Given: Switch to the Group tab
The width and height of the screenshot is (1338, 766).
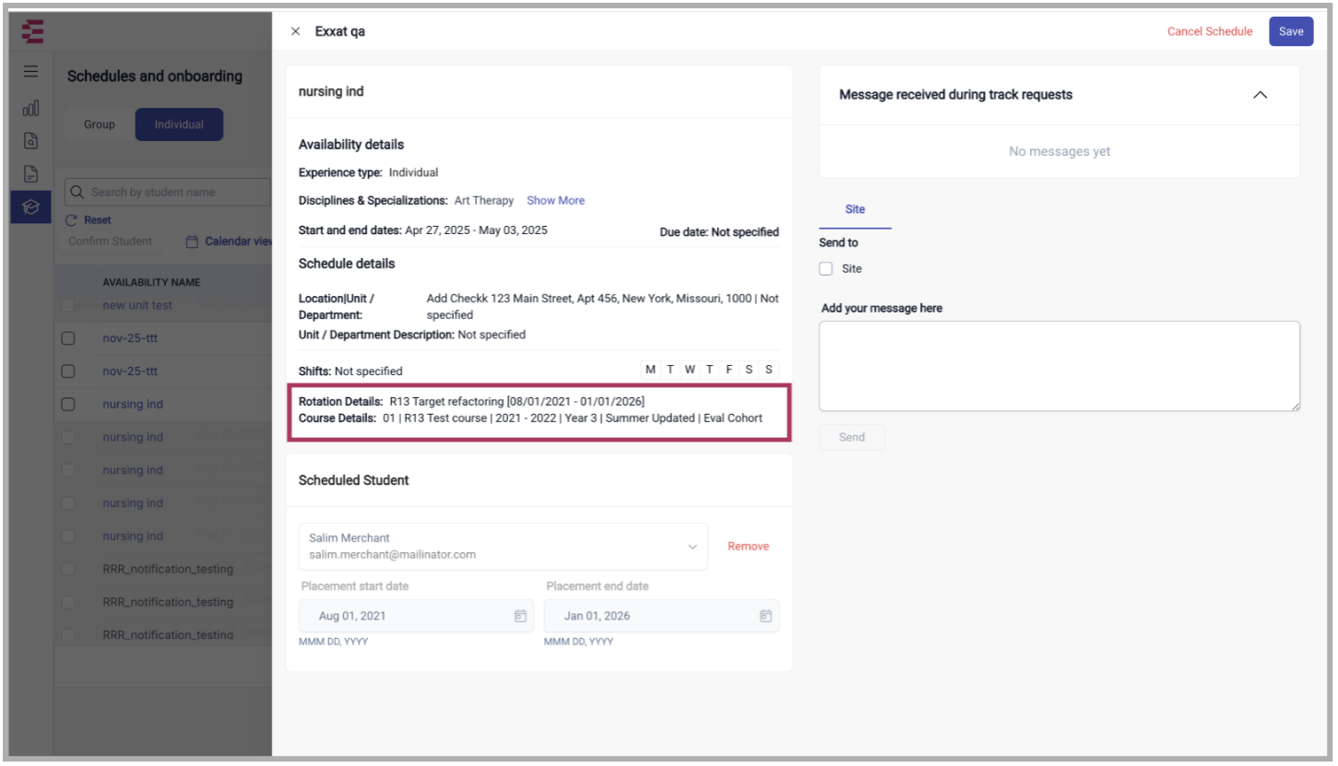Looking at the screenshot, I should tap(100, 124).
